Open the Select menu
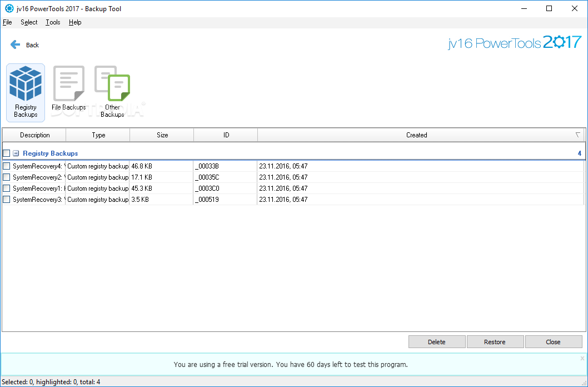 coord(29,22)
